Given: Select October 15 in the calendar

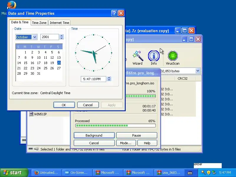Looking at the screenshot, I should 25,63.
